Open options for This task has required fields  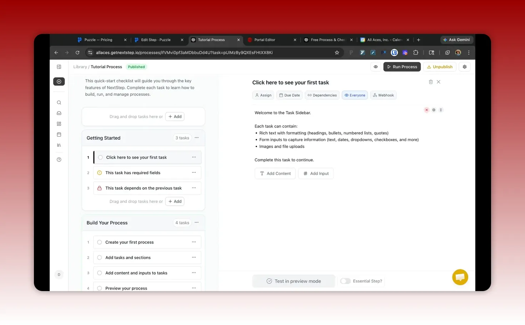194,172
